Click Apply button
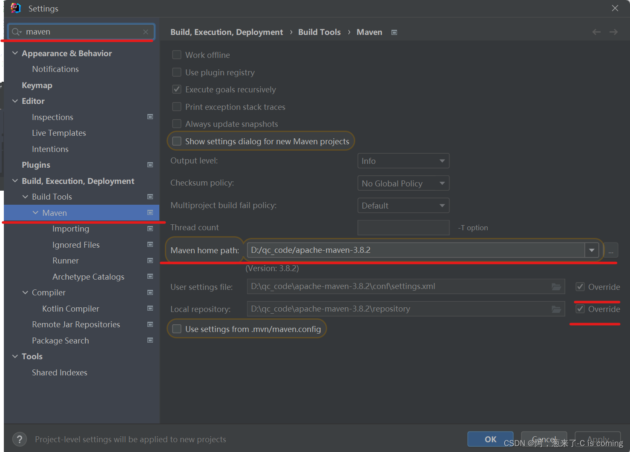 [598, 439]
